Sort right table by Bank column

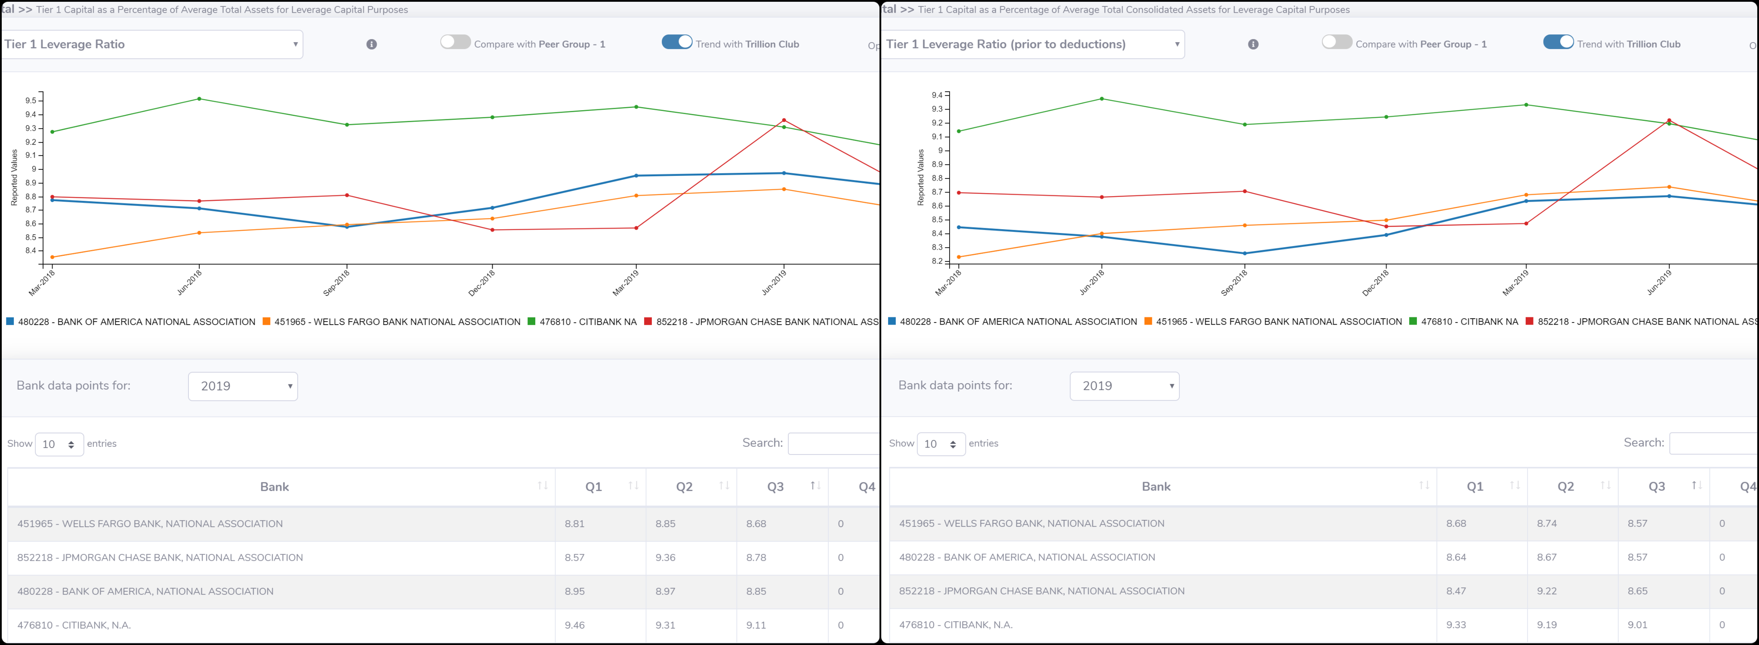click(x=1163, y=487)
